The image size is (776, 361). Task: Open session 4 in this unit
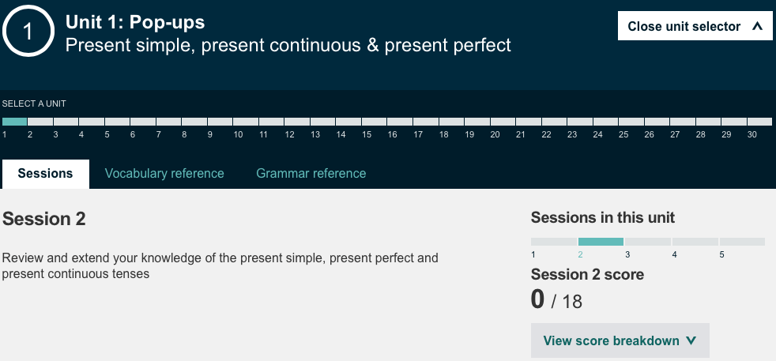(695, 242)
